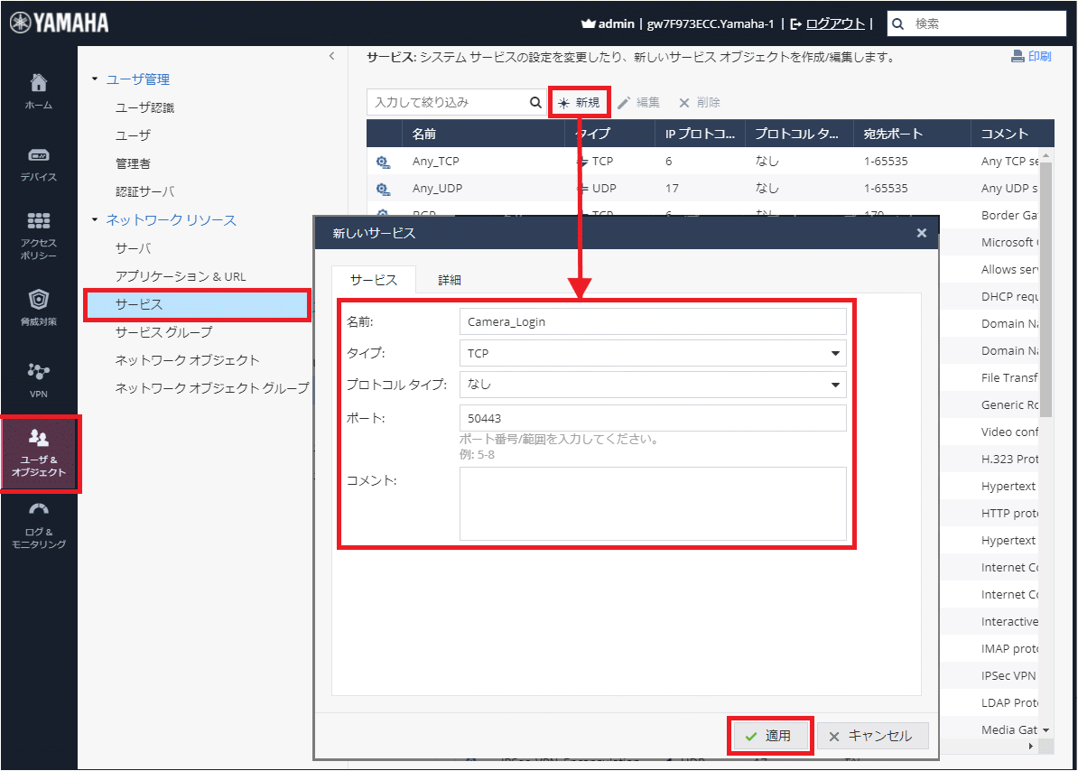Click the 適用 apply button
Screen dimensions: 1078x771
coord(770,736)
